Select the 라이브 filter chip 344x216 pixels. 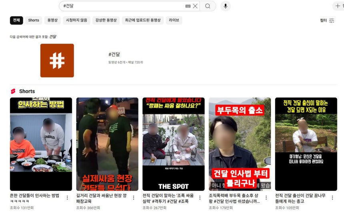[174, 20]
